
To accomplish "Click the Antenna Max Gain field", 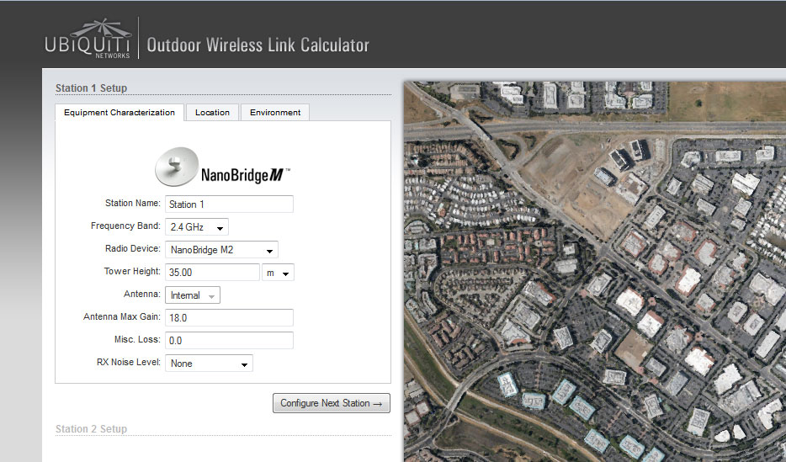I will 229,318.
